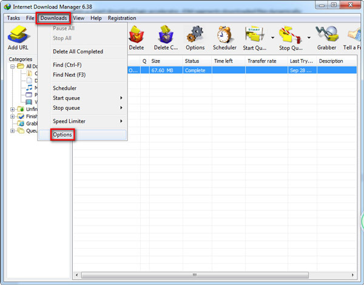364x285 pixels.
Task: Choose Delete All Completed menu entry
Action: point(78,52)
